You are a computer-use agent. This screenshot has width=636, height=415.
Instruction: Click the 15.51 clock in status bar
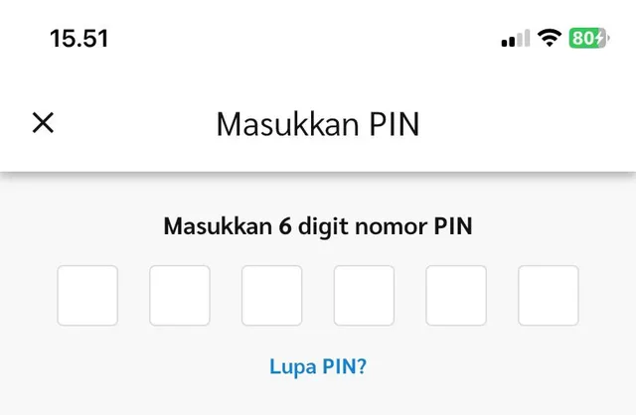click(x=79, y=39)
